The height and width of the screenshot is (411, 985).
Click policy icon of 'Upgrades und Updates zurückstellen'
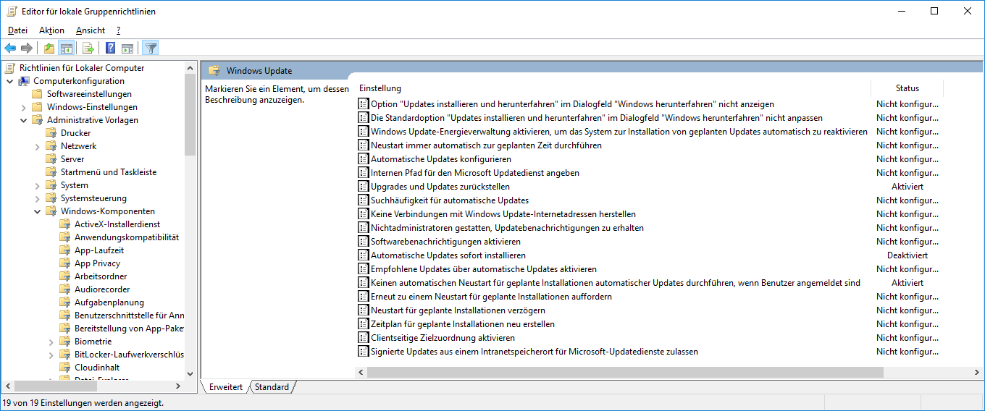364,187
